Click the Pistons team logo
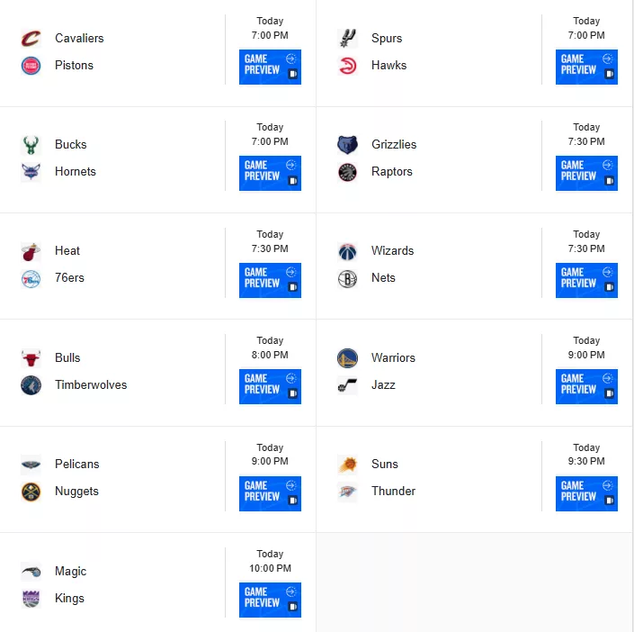634x632 pixels. click(x=31, y=66)
